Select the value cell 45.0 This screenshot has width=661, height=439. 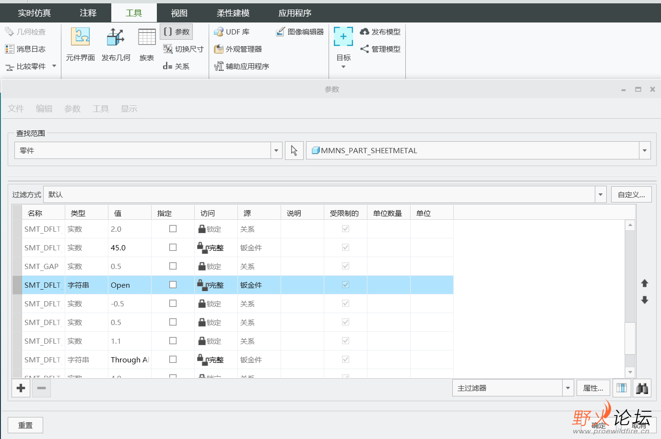(130, 248)
